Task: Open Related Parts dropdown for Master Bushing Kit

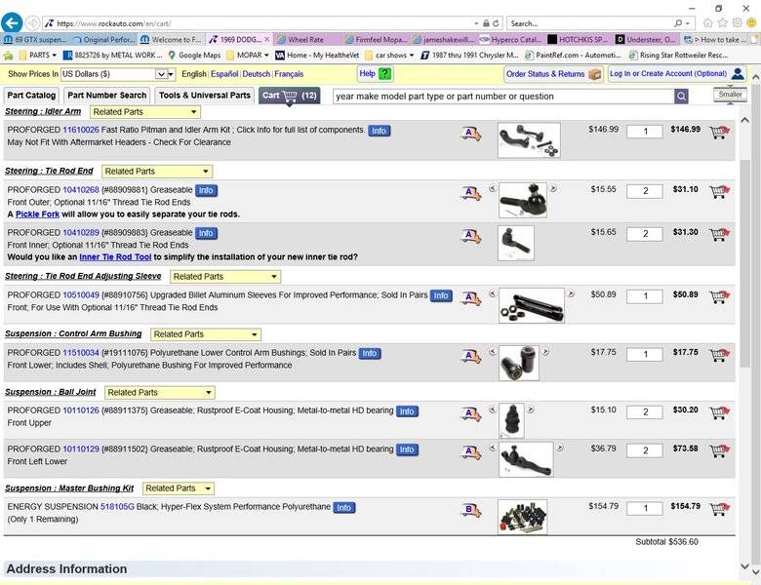Action: 179,488
